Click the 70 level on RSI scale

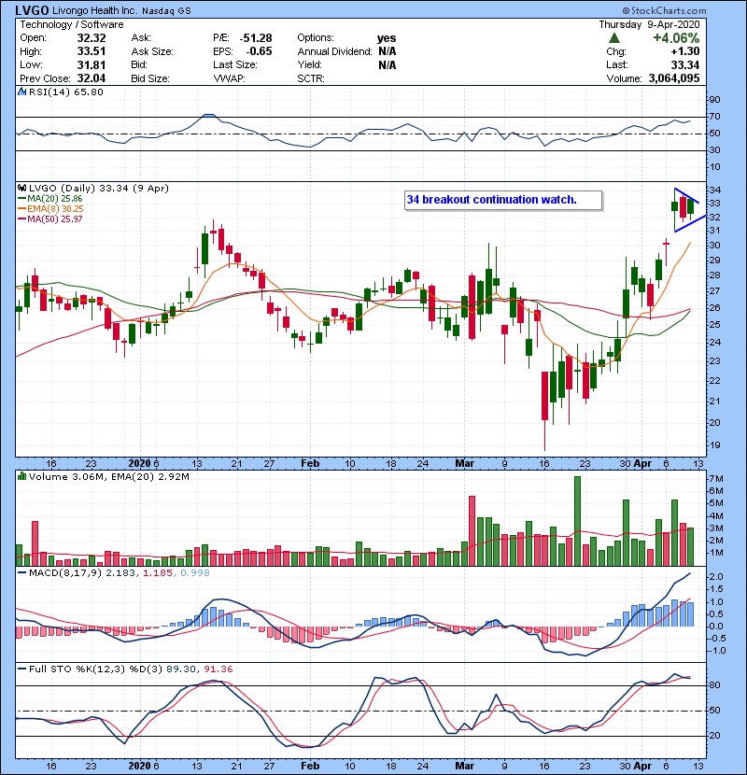click(x=714, y=117)
